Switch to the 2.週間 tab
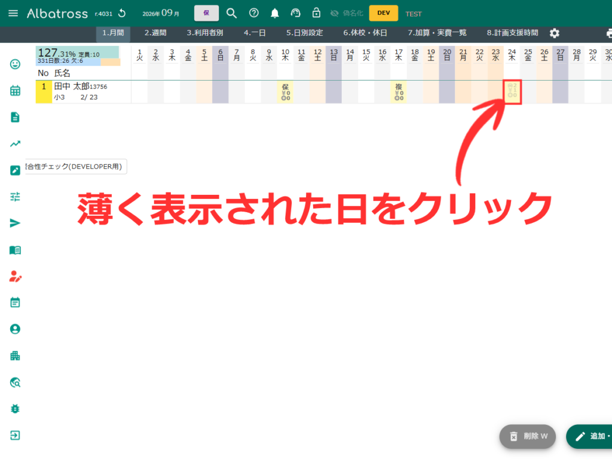Screen dimensions: 612x459 coord(155,33)
